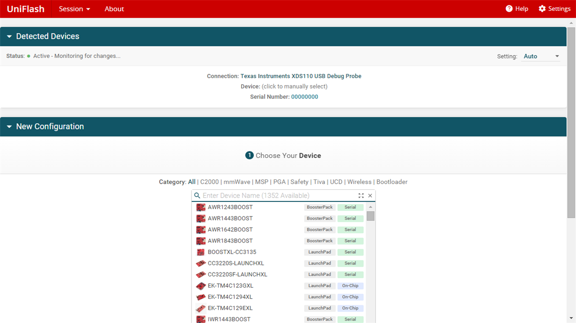Filter by PGA category
576x323 pixels.
click(280, 182)
